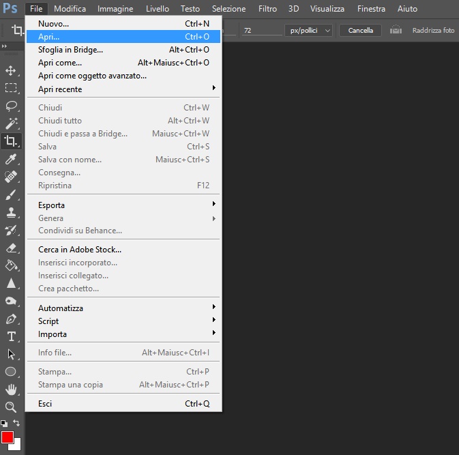Select the Eyedropper tool
Viewport: 459px width, 455px height.
[x=11, y=159]
